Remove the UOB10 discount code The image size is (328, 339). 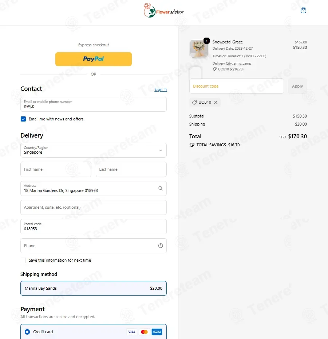click(x=216, y=102)
